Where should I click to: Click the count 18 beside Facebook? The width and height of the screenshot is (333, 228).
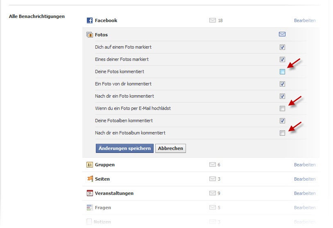pos(220,20)
